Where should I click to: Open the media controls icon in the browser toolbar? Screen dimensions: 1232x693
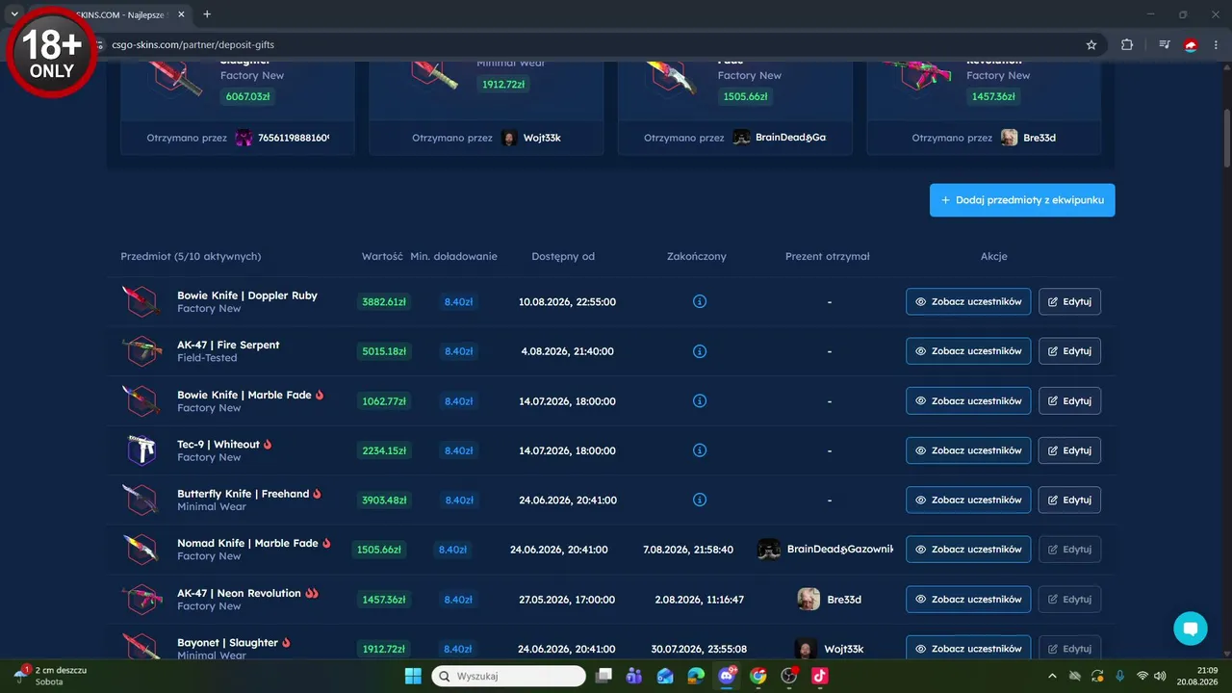pyautogui.click(x=1165, y=44)
